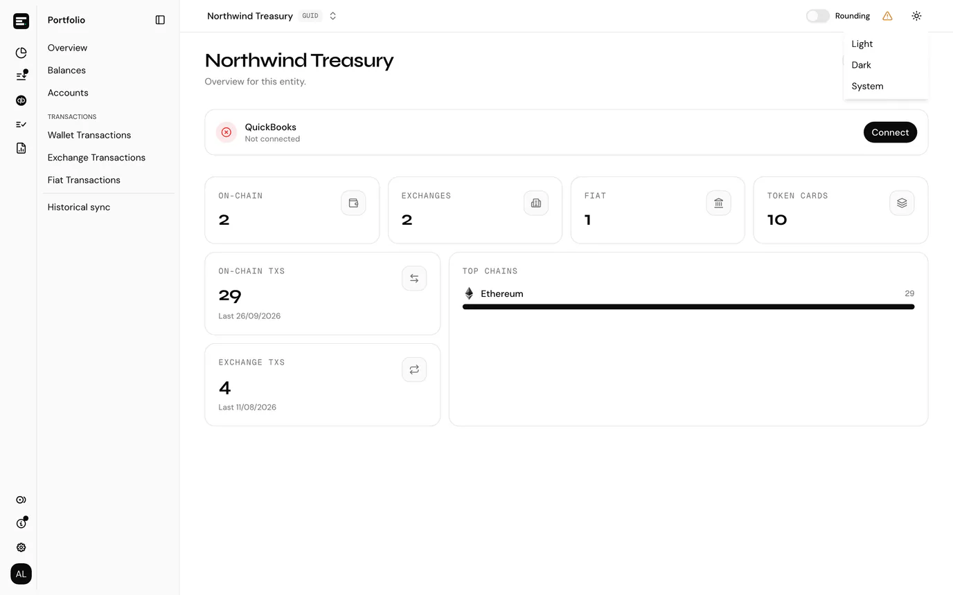Click the app logo in the sidebar

(21, 21)
